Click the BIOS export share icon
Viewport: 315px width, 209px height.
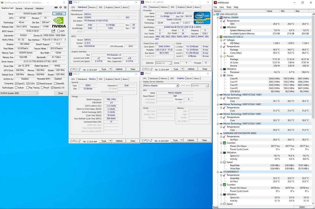point(53,31)
